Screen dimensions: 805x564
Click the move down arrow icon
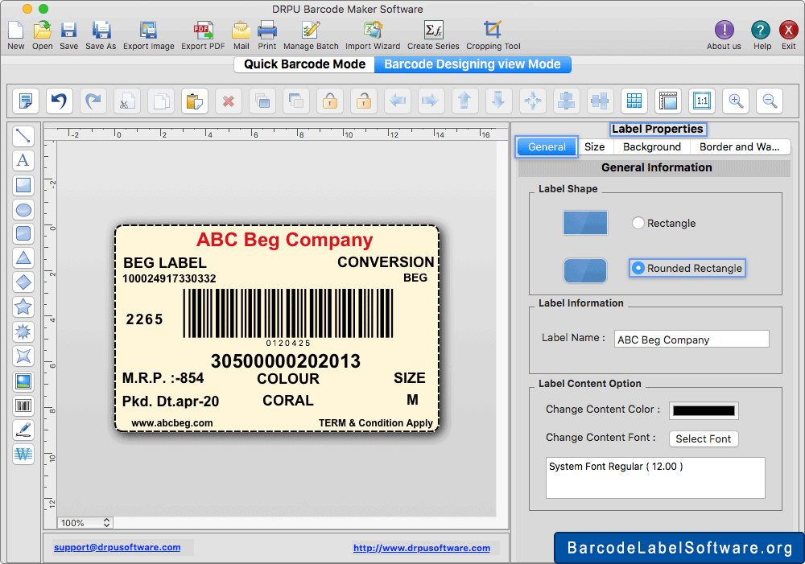[x=498, y=101]
